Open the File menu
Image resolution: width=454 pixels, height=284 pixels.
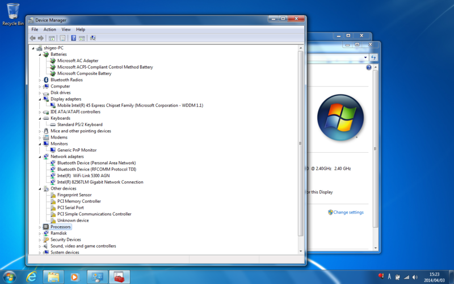coord(35,30)
